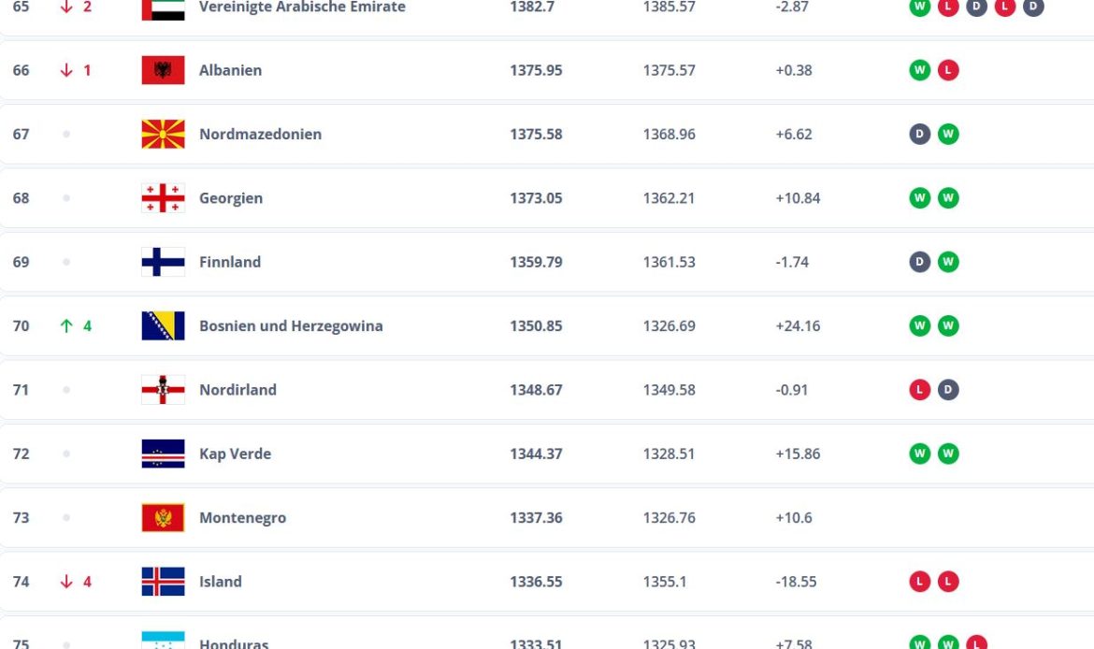Click Island's red down-arrow rank change

tap(66, 582)
